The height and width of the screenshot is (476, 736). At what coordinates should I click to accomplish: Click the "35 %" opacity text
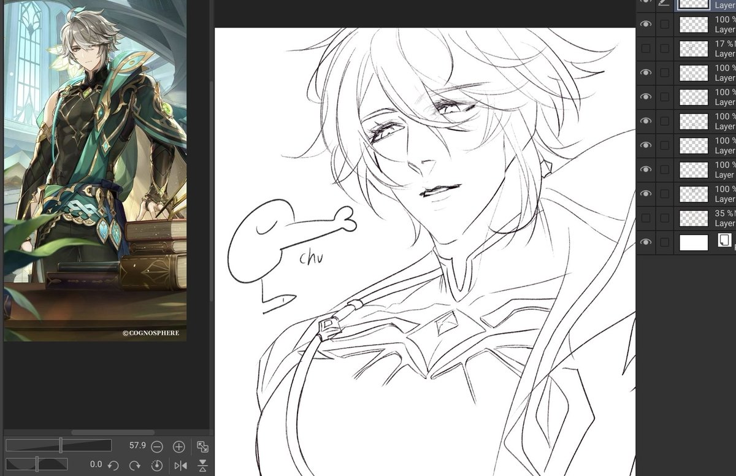[724, 213]
